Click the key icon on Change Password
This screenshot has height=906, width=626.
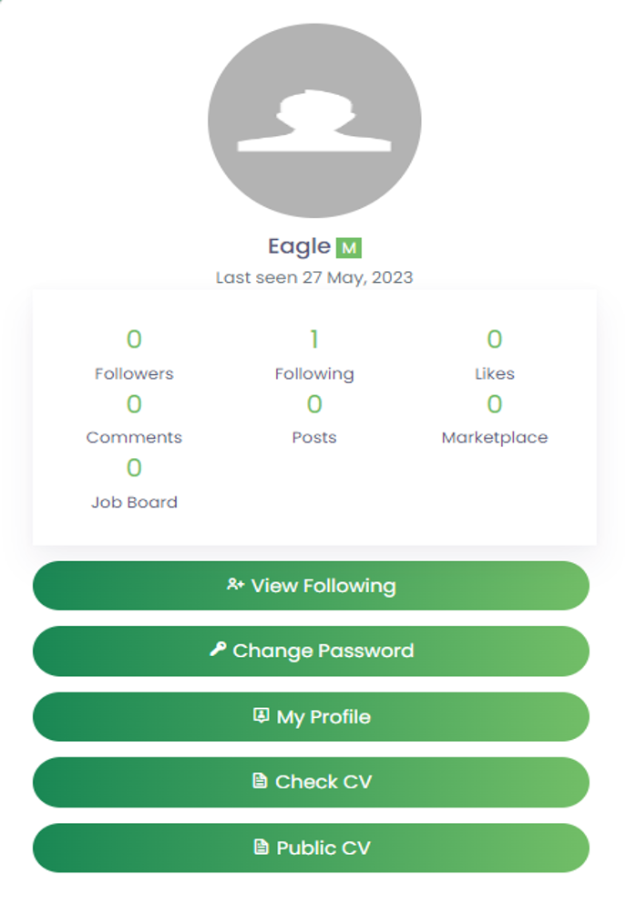(x=218, y=649)
